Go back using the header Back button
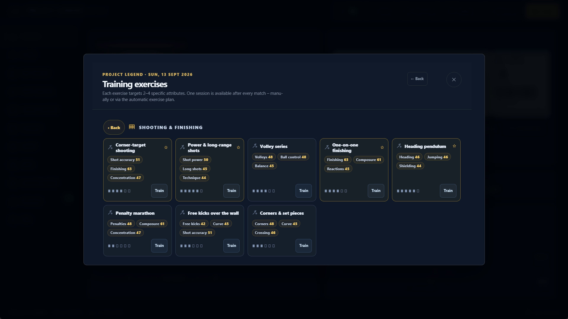 417,79
